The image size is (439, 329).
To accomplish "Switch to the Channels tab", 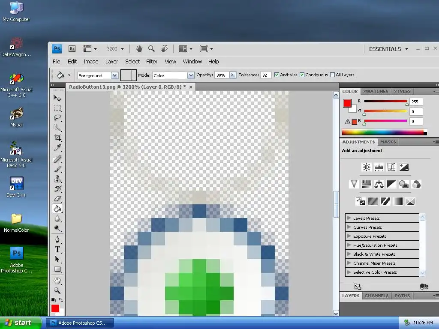I will [x=376, y=296].
